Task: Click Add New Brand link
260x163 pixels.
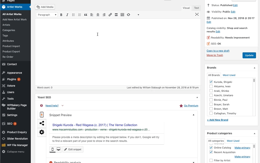Action: point(218,120)
